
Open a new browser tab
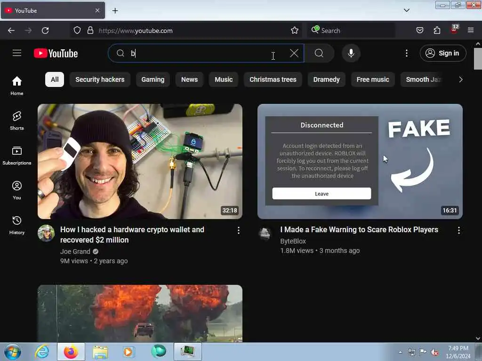[x=115, y=11]
